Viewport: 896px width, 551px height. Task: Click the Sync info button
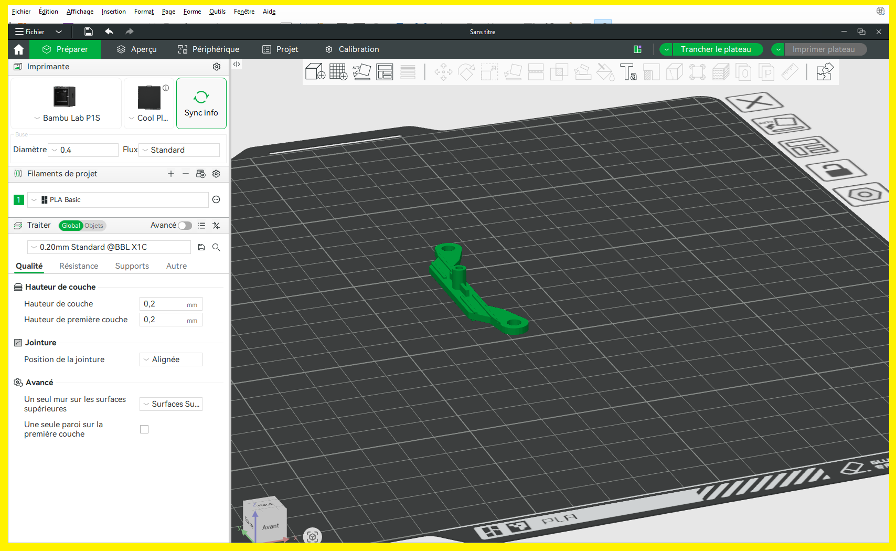(201, 103)
